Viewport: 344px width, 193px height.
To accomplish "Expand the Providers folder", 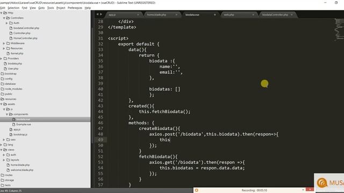I will [1, 58].
